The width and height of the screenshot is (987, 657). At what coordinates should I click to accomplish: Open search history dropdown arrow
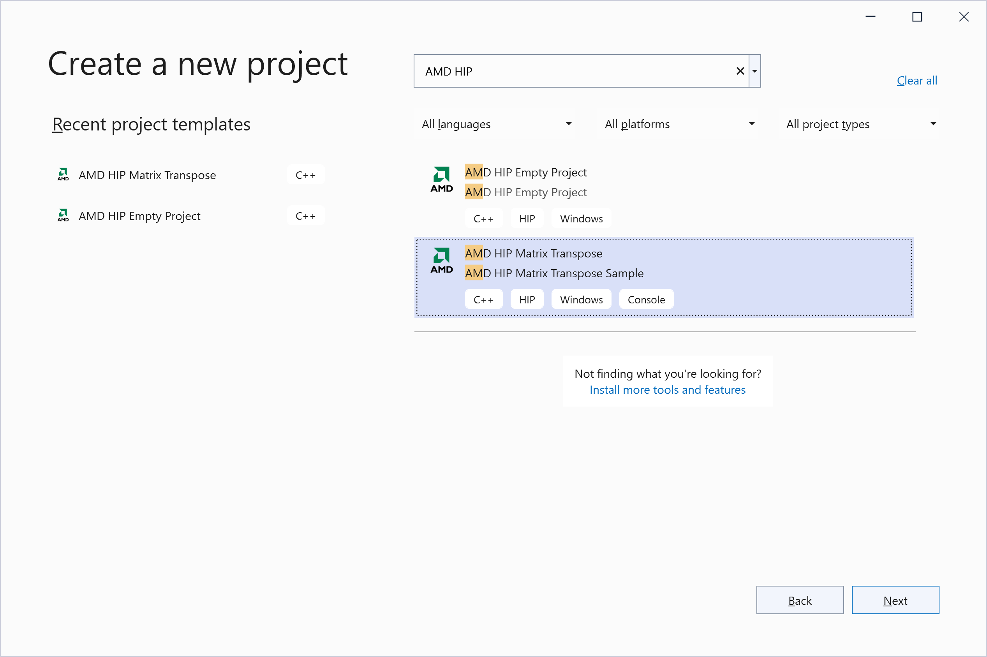coord(754,71)
